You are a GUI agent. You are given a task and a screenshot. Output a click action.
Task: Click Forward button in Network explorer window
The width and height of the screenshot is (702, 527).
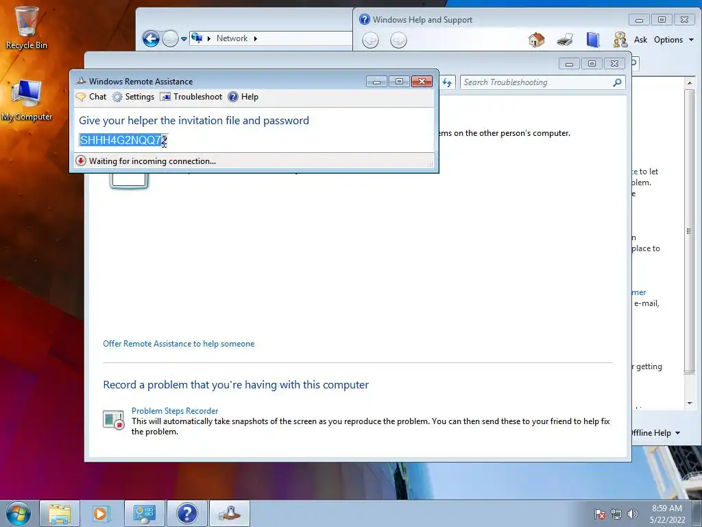170,38
